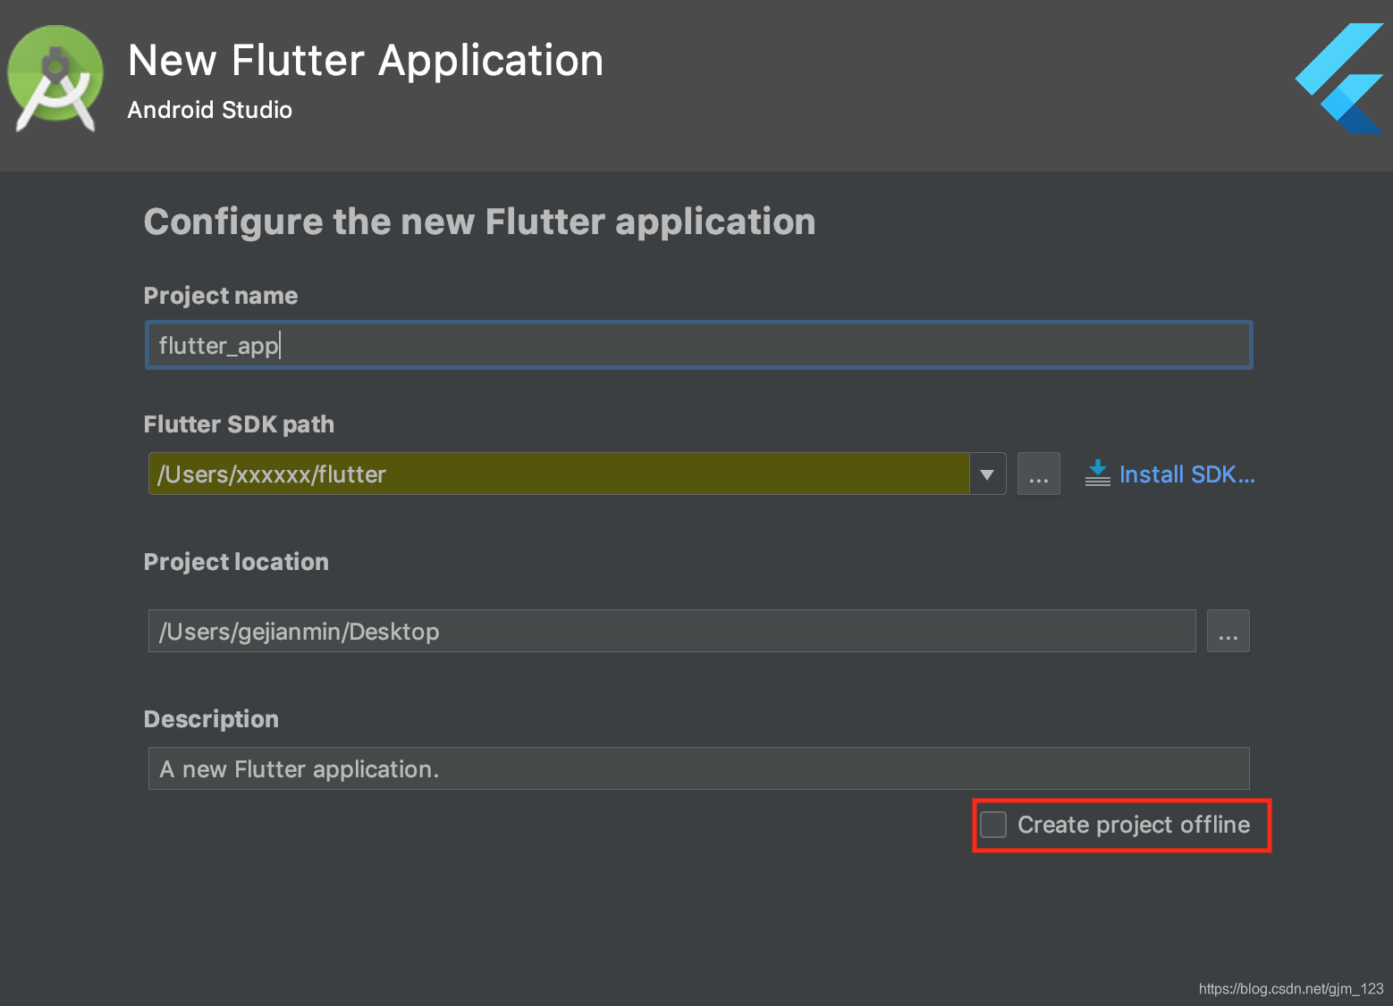
Task: Enable the Create project offline checkbox
Action: (993, 825)
